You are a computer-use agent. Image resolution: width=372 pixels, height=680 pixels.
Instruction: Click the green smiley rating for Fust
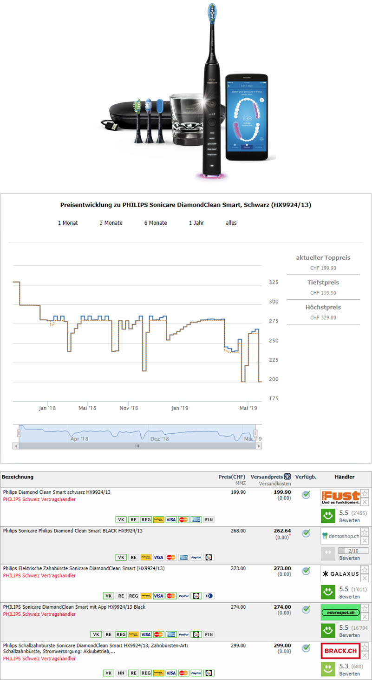[328, 516]
